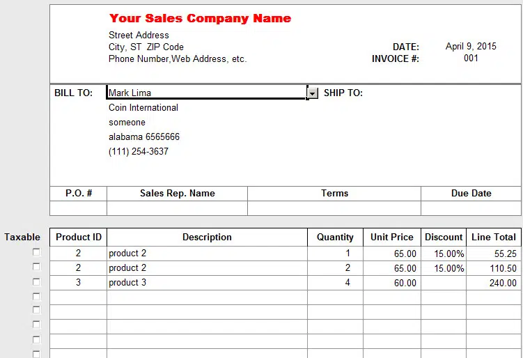
Task: Select the Street Address line
Action: click(139, 35)
